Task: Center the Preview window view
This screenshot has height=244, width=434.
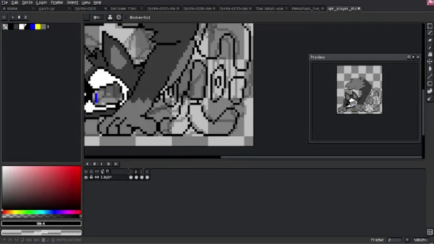Action: [409, 57]
